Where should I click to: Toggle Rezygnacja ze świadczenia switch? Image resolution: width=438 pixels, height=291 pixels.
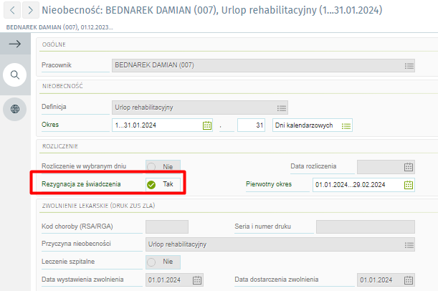pos(162,184)
